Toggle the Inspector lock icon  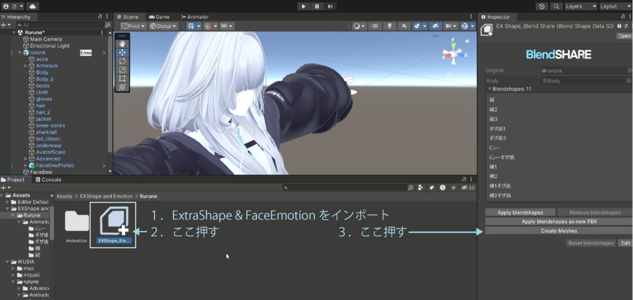(x=623, y=17)
